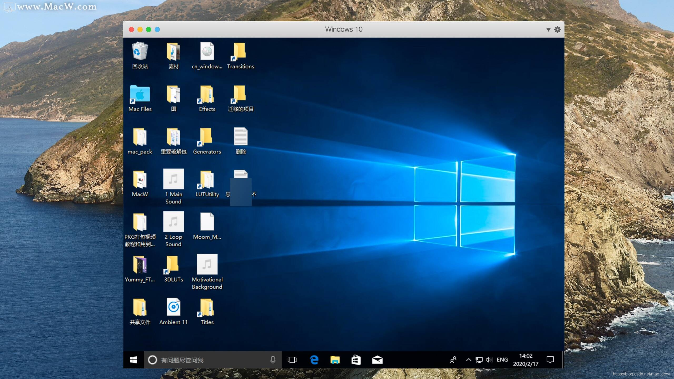Click the Task View taskbar icon
The height and width of the screenshot is (379, 674).
click(292, 360)
